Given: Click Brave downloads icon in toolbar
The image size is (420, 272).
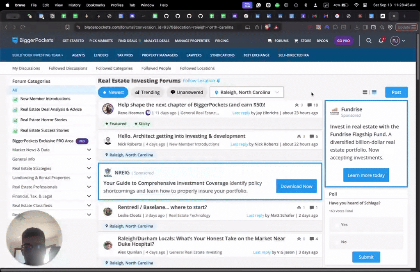Looking at the screenshot, I should point(356,27).
